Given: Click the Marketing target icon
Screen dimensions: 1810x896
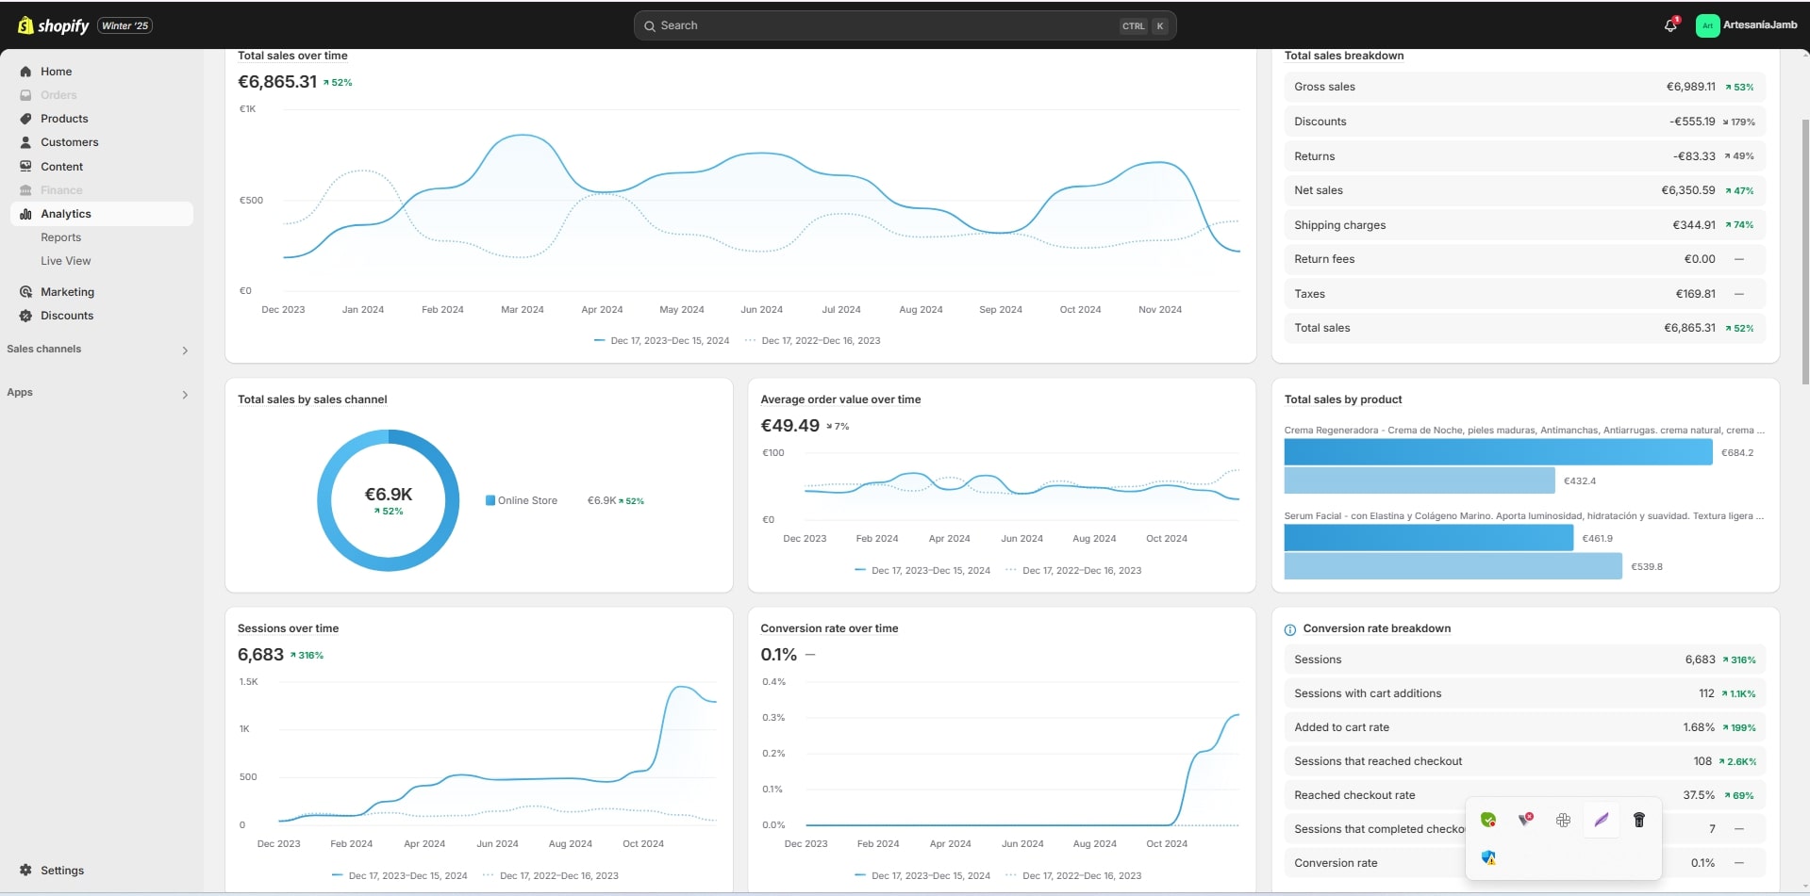Looking at the screenshot, I should (x=25, y=292).
